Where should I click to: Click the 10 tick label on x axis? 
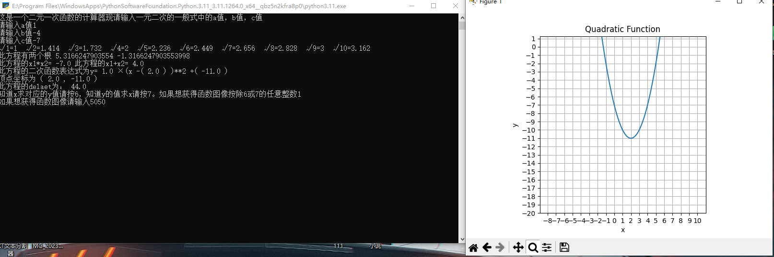(x=697, y=221)
